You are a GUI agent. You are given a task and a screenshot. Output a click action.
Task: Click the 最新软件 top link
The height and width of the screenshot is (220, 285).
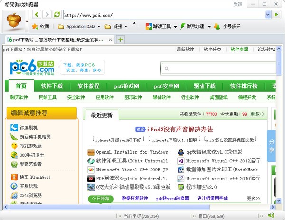click(185, 50)
